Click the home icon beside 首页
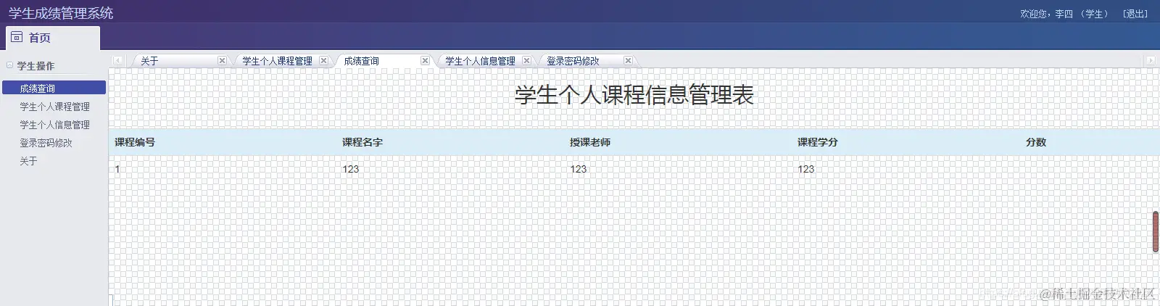Image resolution: width=1160 pixels, height=306 pixels. [17, 37]
